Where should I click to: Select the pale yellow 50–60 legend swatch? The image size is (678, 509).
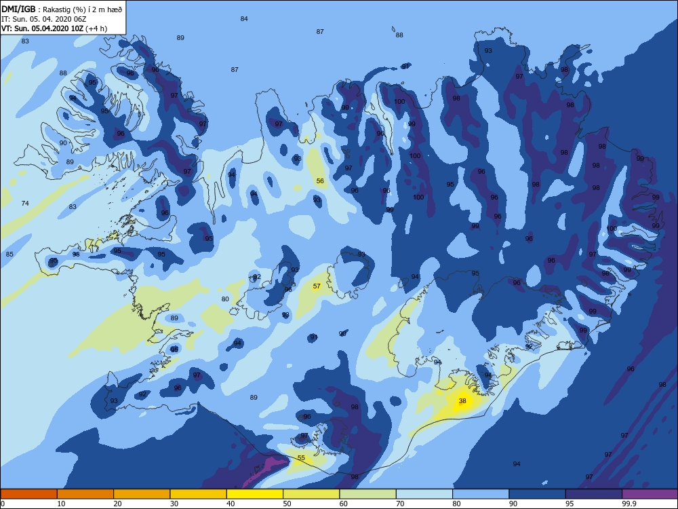point(311,494)
